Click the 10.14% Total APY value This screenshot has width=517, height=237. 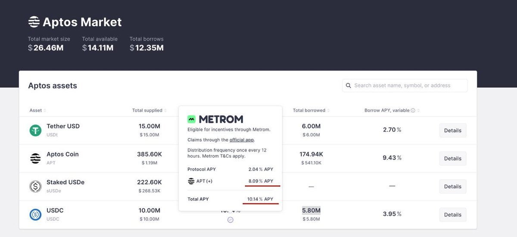260,199
